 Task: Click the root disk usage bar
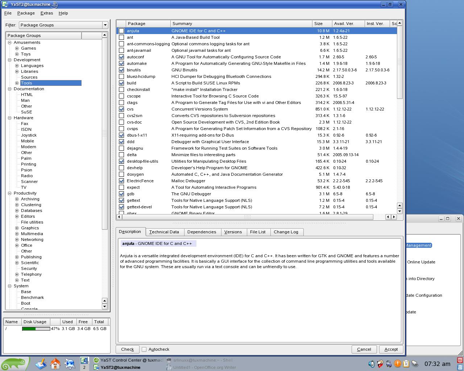pyautogui.click(x=36, y=329)
